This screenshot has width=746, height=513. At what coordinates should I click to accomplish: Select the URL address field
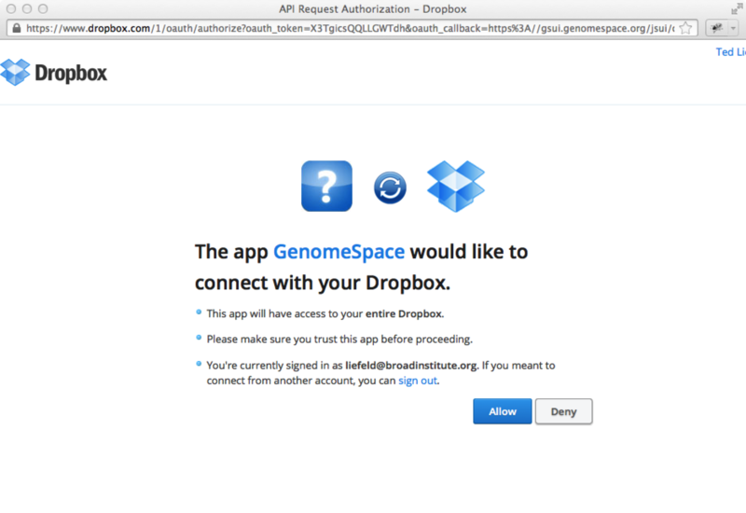(352, 28)
